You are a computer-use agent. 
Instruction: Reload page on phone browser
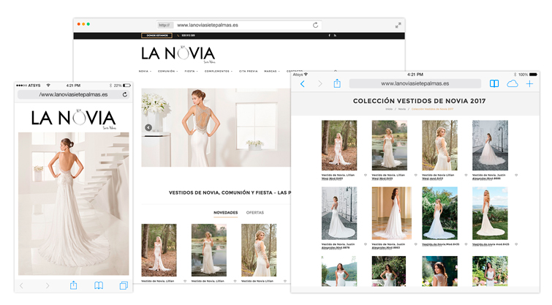click(x=124, y=94)
